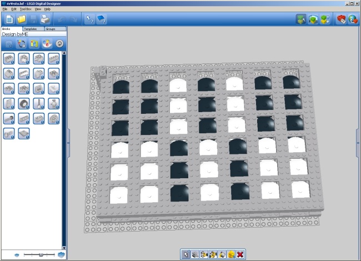The width and height of the screenshot is (361, 261).
Task: Click the globe with red brick icon
Action: [353, 19]
